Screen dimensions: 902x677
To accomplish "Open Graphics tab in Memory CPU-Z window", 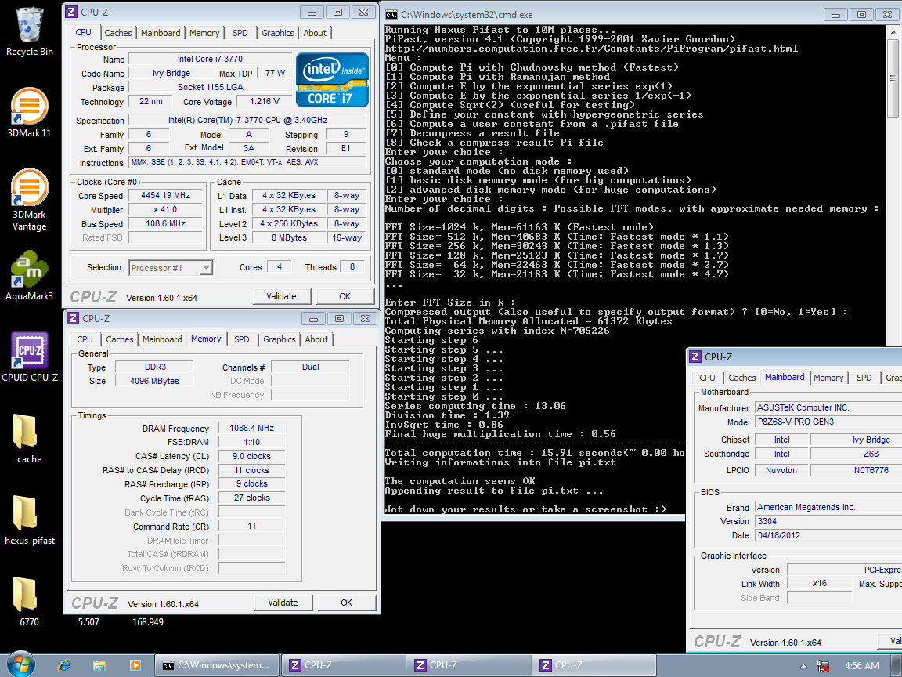I will tap(279, 339).
